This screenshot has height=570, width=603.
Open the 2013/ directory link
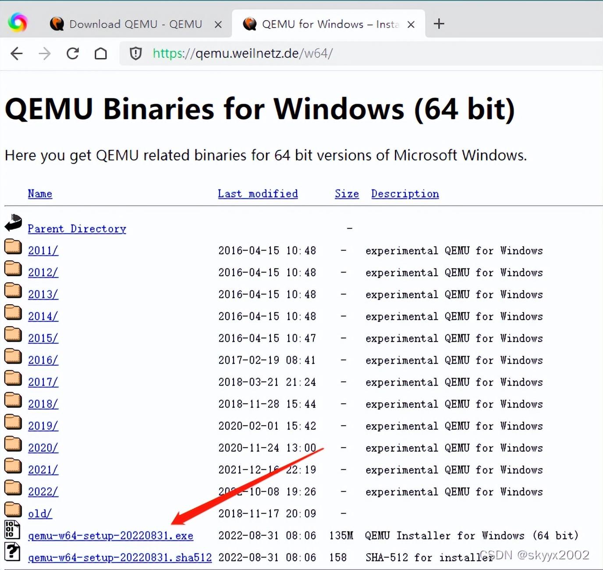coord(43,295)
